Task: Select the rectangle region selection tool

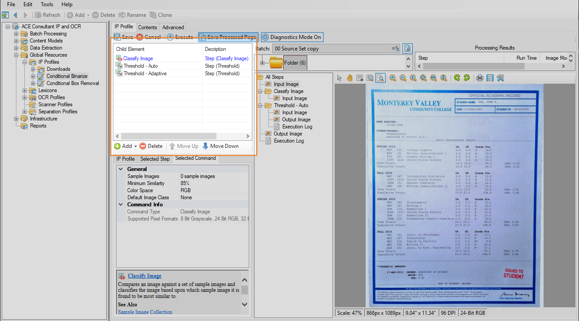Action: click(x=360, y=78)
